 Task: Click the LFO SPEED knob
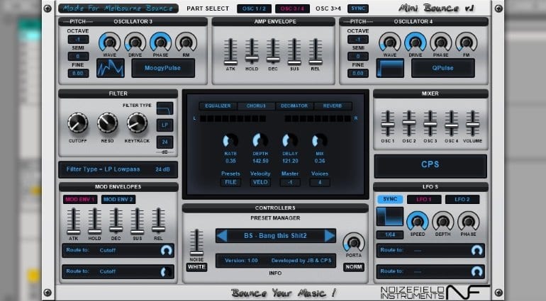click(x=418, y=221)
